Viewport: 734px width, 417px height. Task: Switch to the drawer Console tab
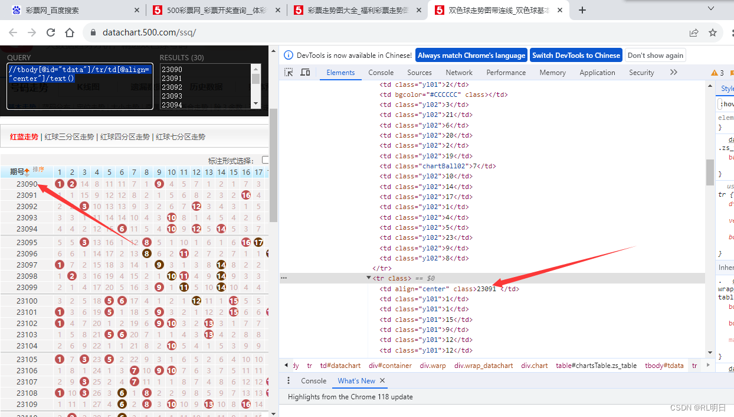[x=313, y=381]
